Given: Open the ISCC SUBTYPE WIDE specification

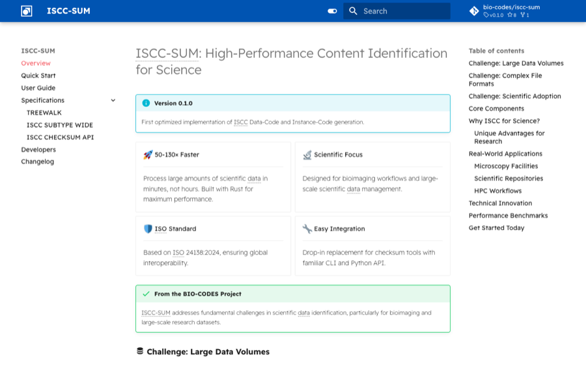Looking at the screenshot, I should click(60, 125).
